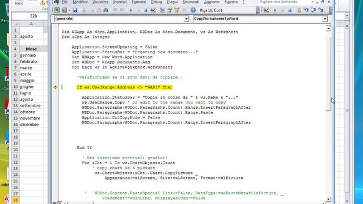
Task: Click the Undo arrow icon
Action: 115,10
